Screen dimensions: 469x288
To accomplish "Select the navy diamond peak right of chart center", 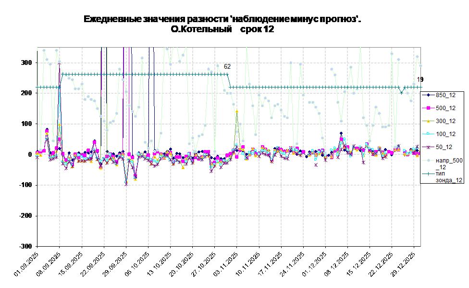I will coord(341,133).
